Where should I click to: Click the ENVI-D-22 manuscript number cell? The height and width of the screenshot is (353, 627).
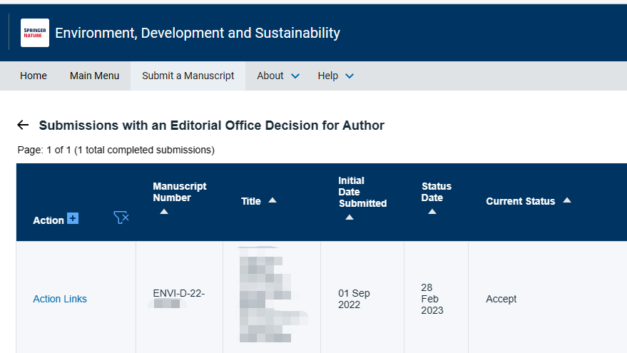pyautogui.click(x=178, y=293)
